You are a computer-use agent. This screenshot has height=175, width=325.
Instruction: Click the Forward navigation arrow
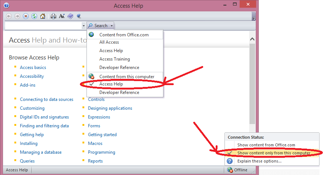tap(17, 16)
